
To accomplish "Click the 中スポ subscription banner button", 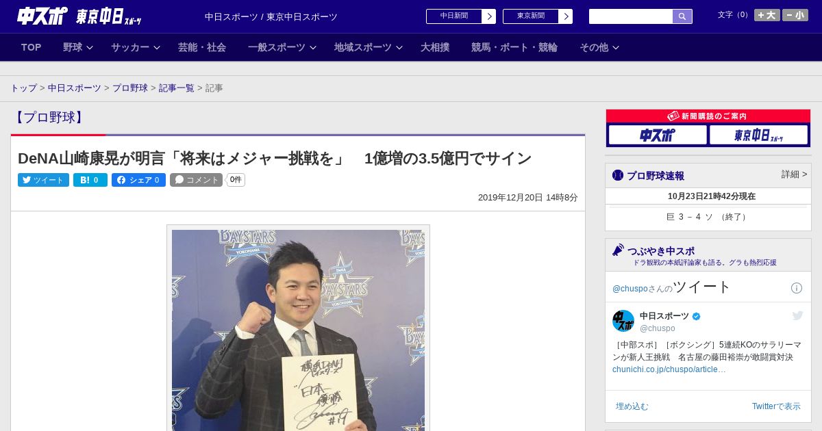I will pos(658,135).
